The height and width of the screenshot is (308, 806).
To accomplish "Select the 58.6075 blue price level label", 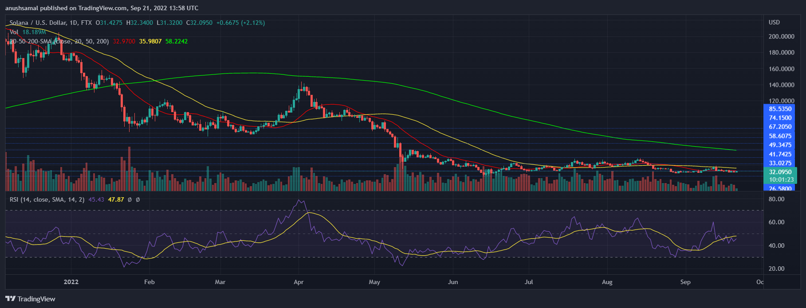I will tap(780, 136).
